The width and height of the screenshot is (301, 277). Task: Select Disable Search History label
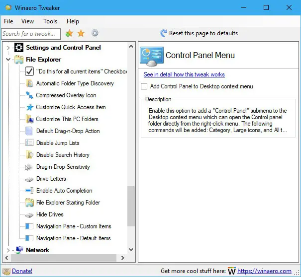click(63, 154)
